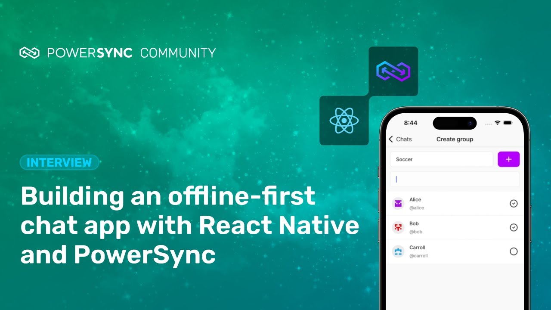This screenshot has height=310, width=551.
Task: Click the @alice username
Action: click(x=417, y=208)
